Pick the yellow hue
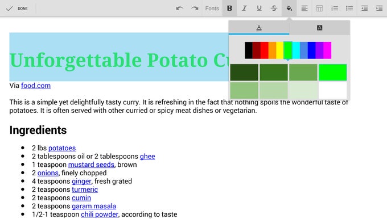 (x=280, y=50)
